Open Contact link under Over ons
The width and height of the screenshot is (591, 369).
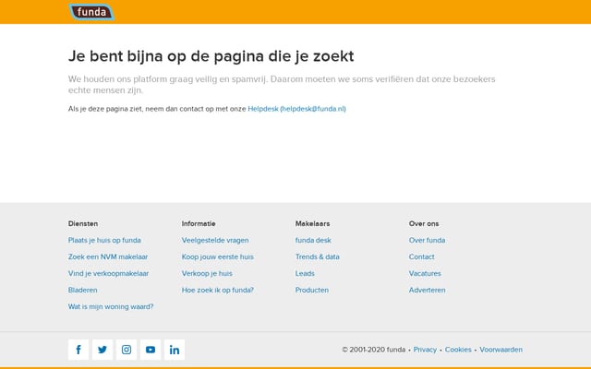click(421, 256)
